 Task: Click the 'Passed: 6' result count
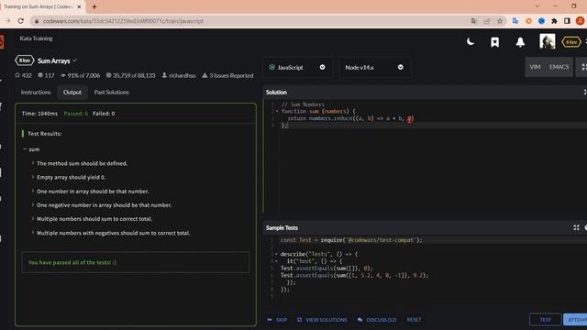pyautogui.click(x=75, y=114)
